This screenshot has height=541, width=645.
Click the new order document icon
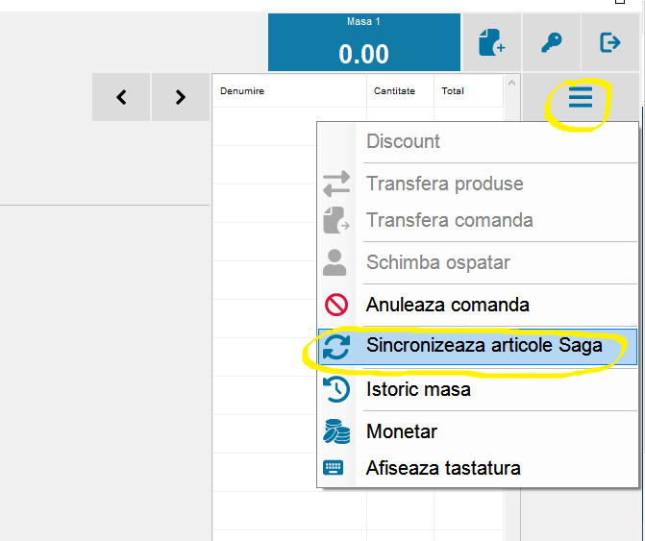[x=491, y=42]
